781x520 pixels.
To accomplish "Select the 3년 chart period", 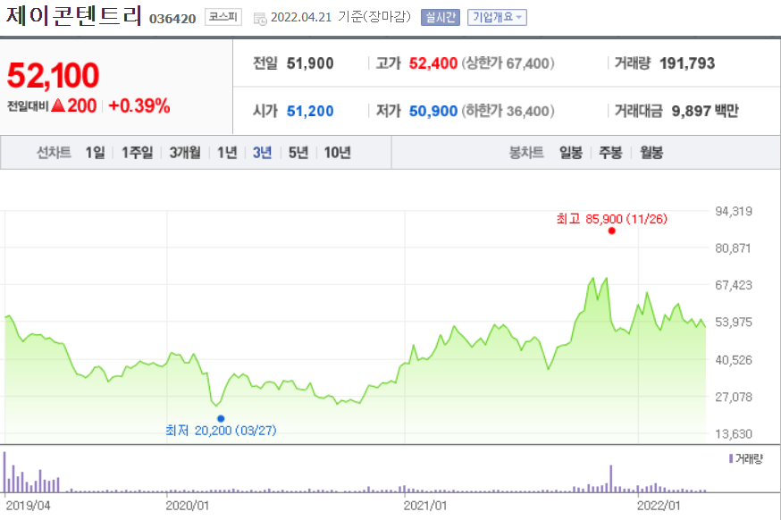I will pyautogui.click(x=262, y=153).
